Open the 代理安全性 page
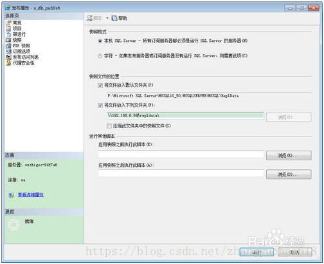Viewport: 324px width, 264px height. point(24,63)
